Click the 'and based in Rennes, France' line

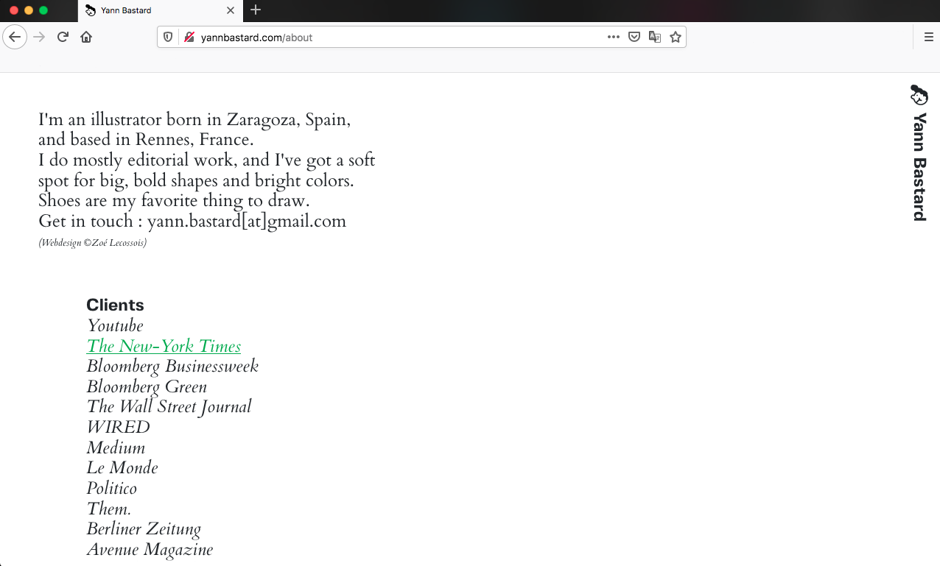[x=146, y=139]
